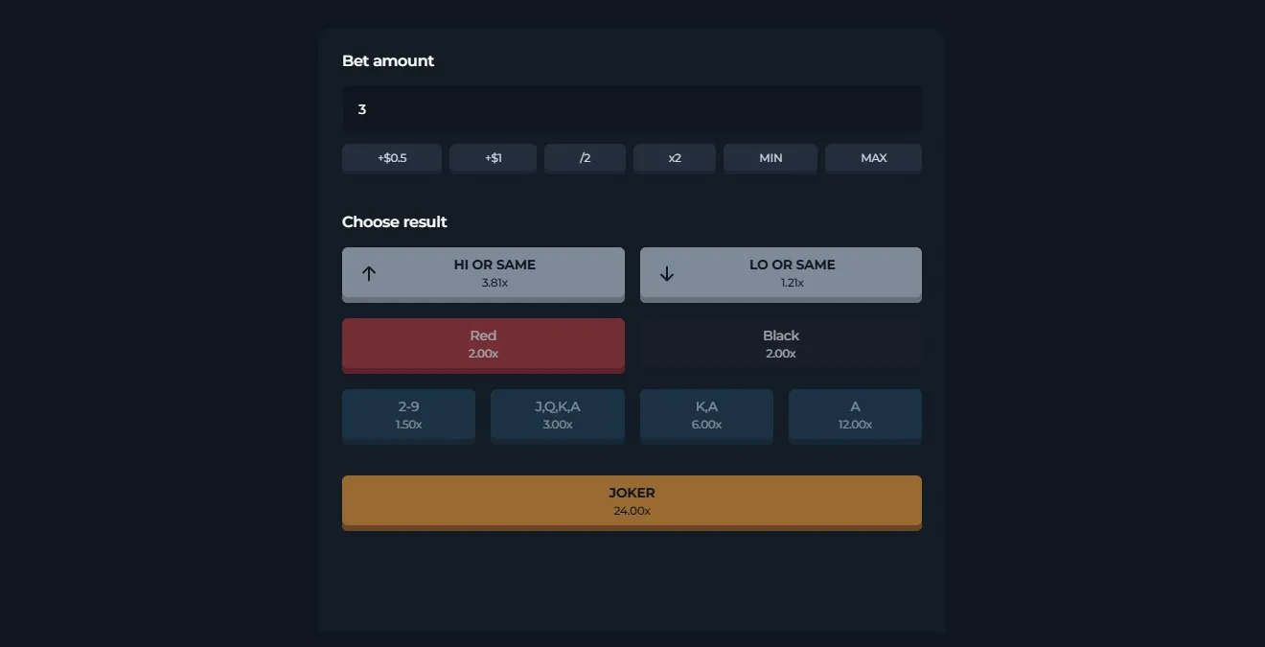The height and width of the screenshot is (647, 1265).
Task: Set the bet to the minimum amount
Action: (770, 157)
